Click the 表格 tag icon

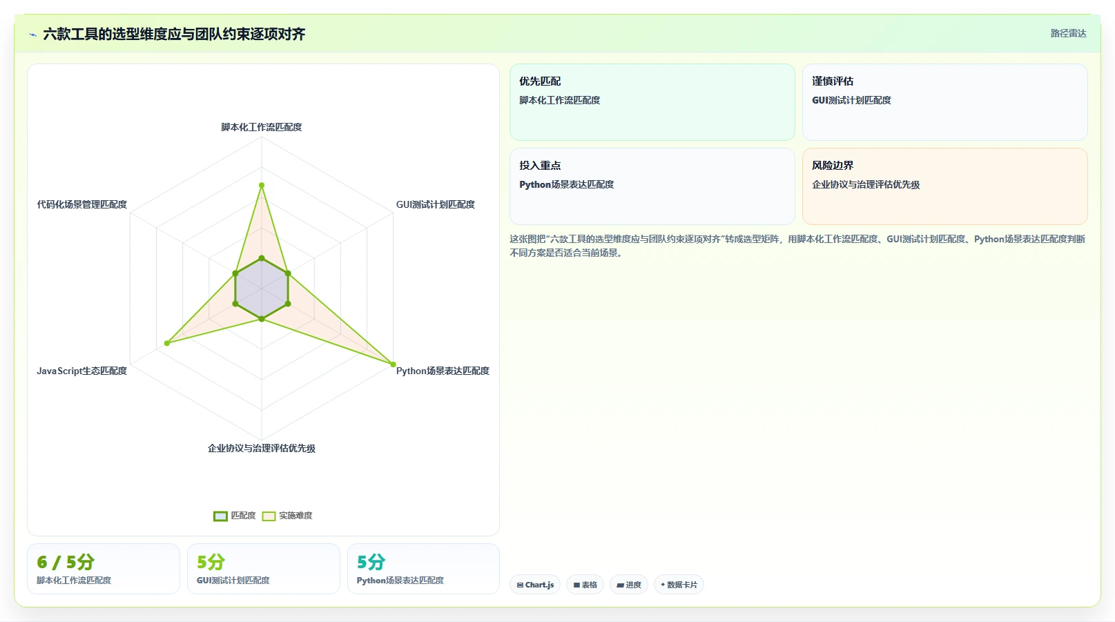coord(576,585)
